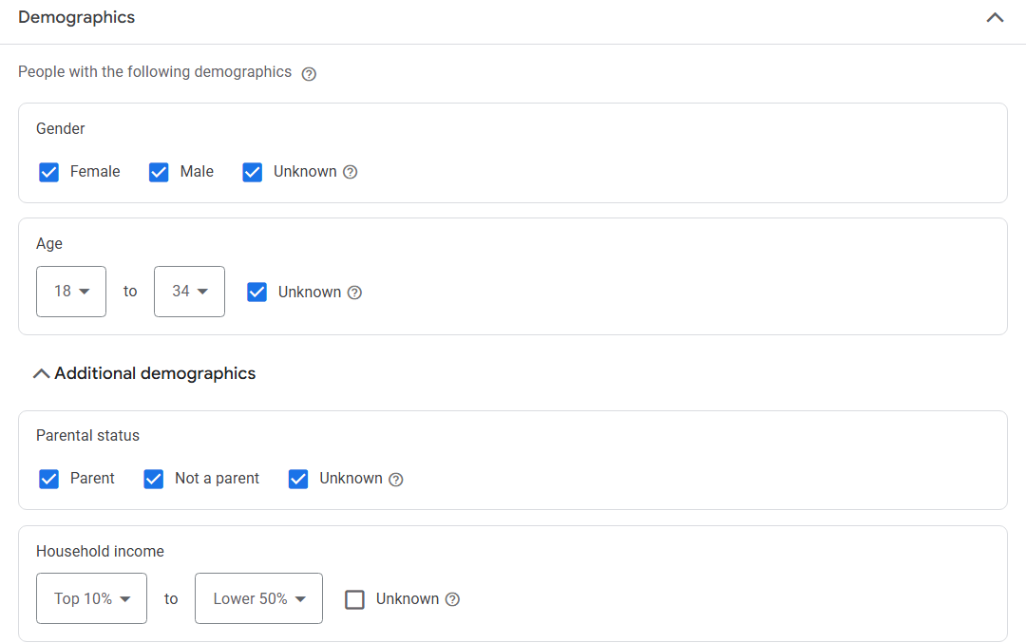Disable the Not a parent checkbox
Screen dimensions: 1026x643
tap(153, 479)
